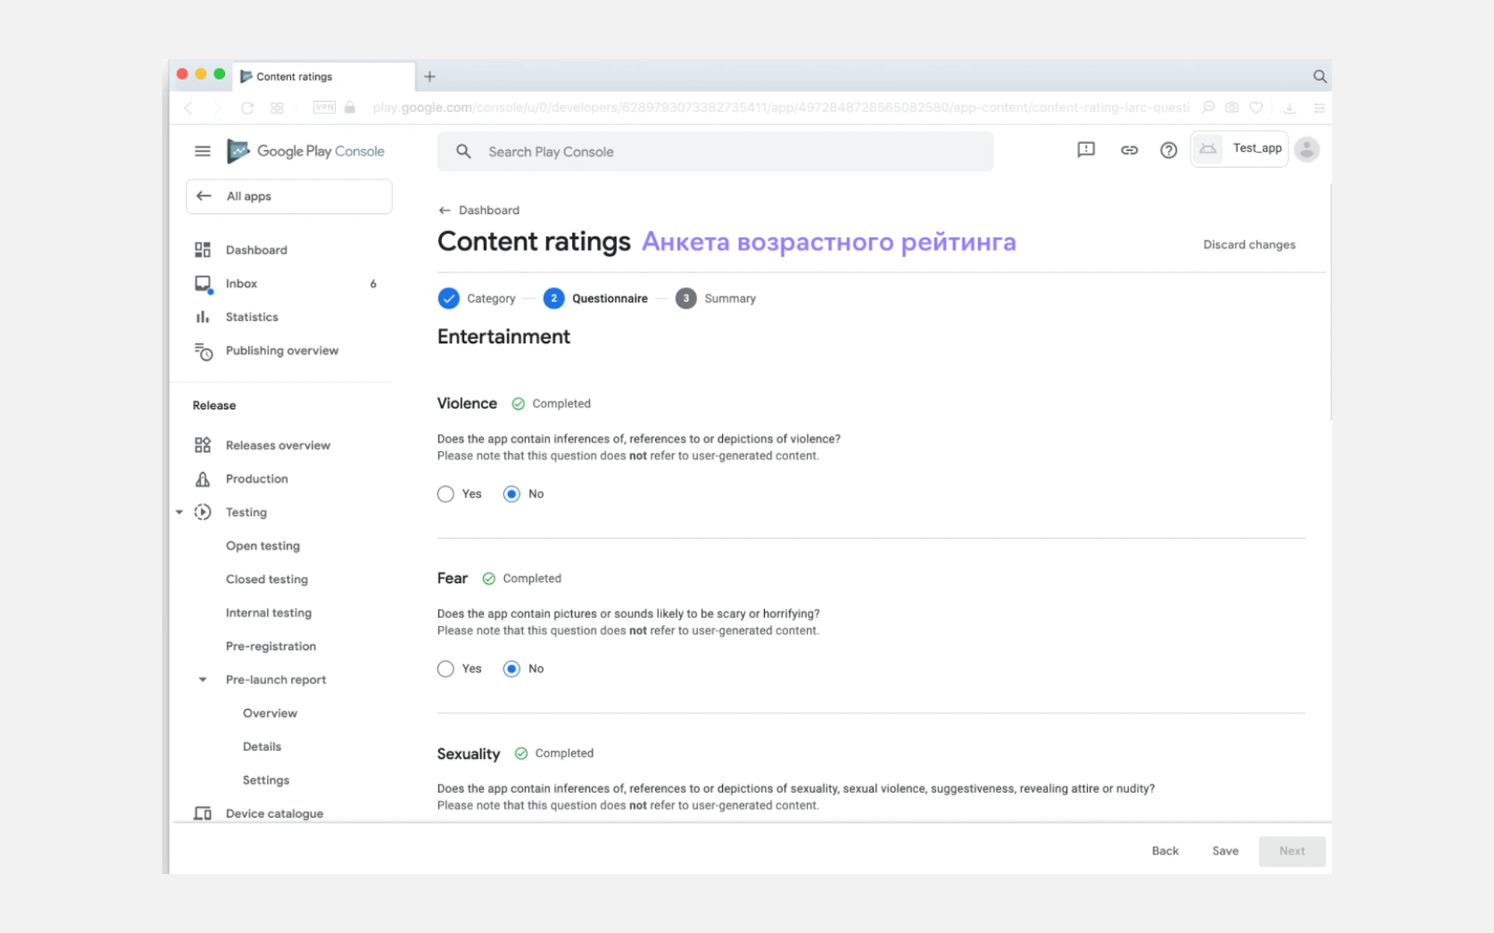Click the copy link icon in header
This screenshot has height=933, width=1494.
tap(1128, 150)
